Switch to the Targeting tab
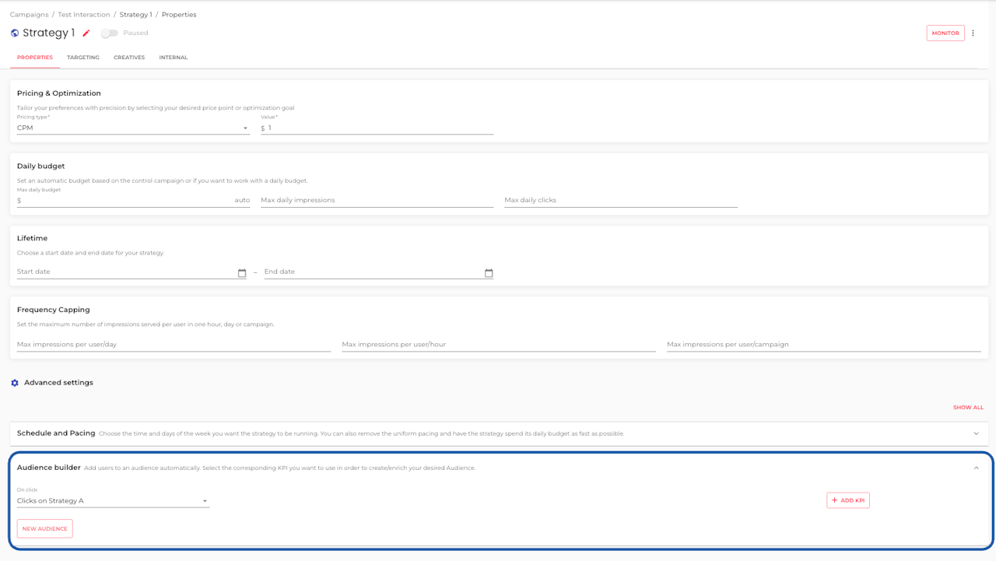 click(83, 58)
